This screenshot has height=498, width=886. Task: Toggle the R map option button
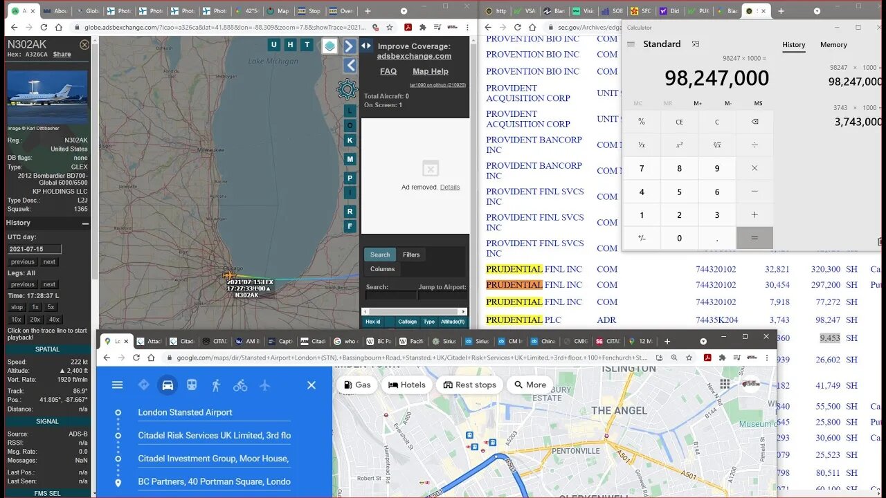350,211
